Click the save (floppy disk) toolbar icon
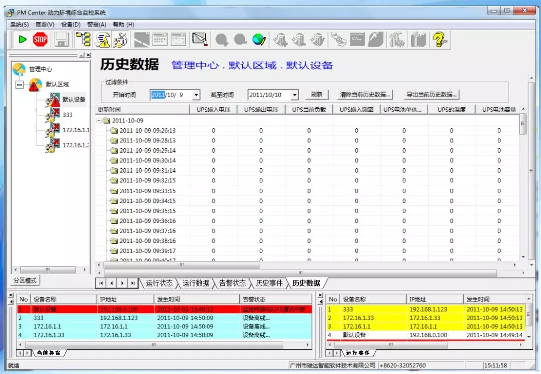 coord(61,39)
